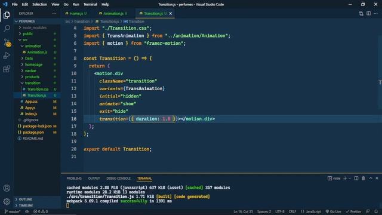Open the Extensions view
Screen dimensions: 382x215
(7, 69)
